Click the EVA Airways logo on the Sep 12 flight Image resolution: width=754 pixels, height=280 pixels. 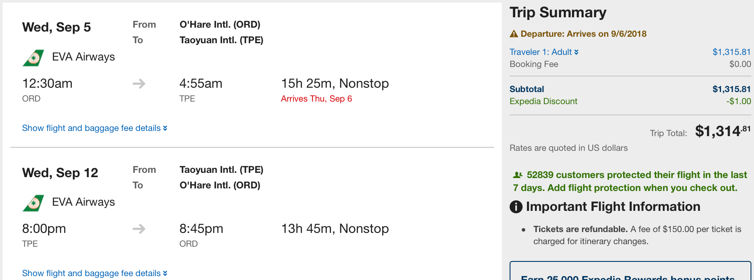(33, 203)
